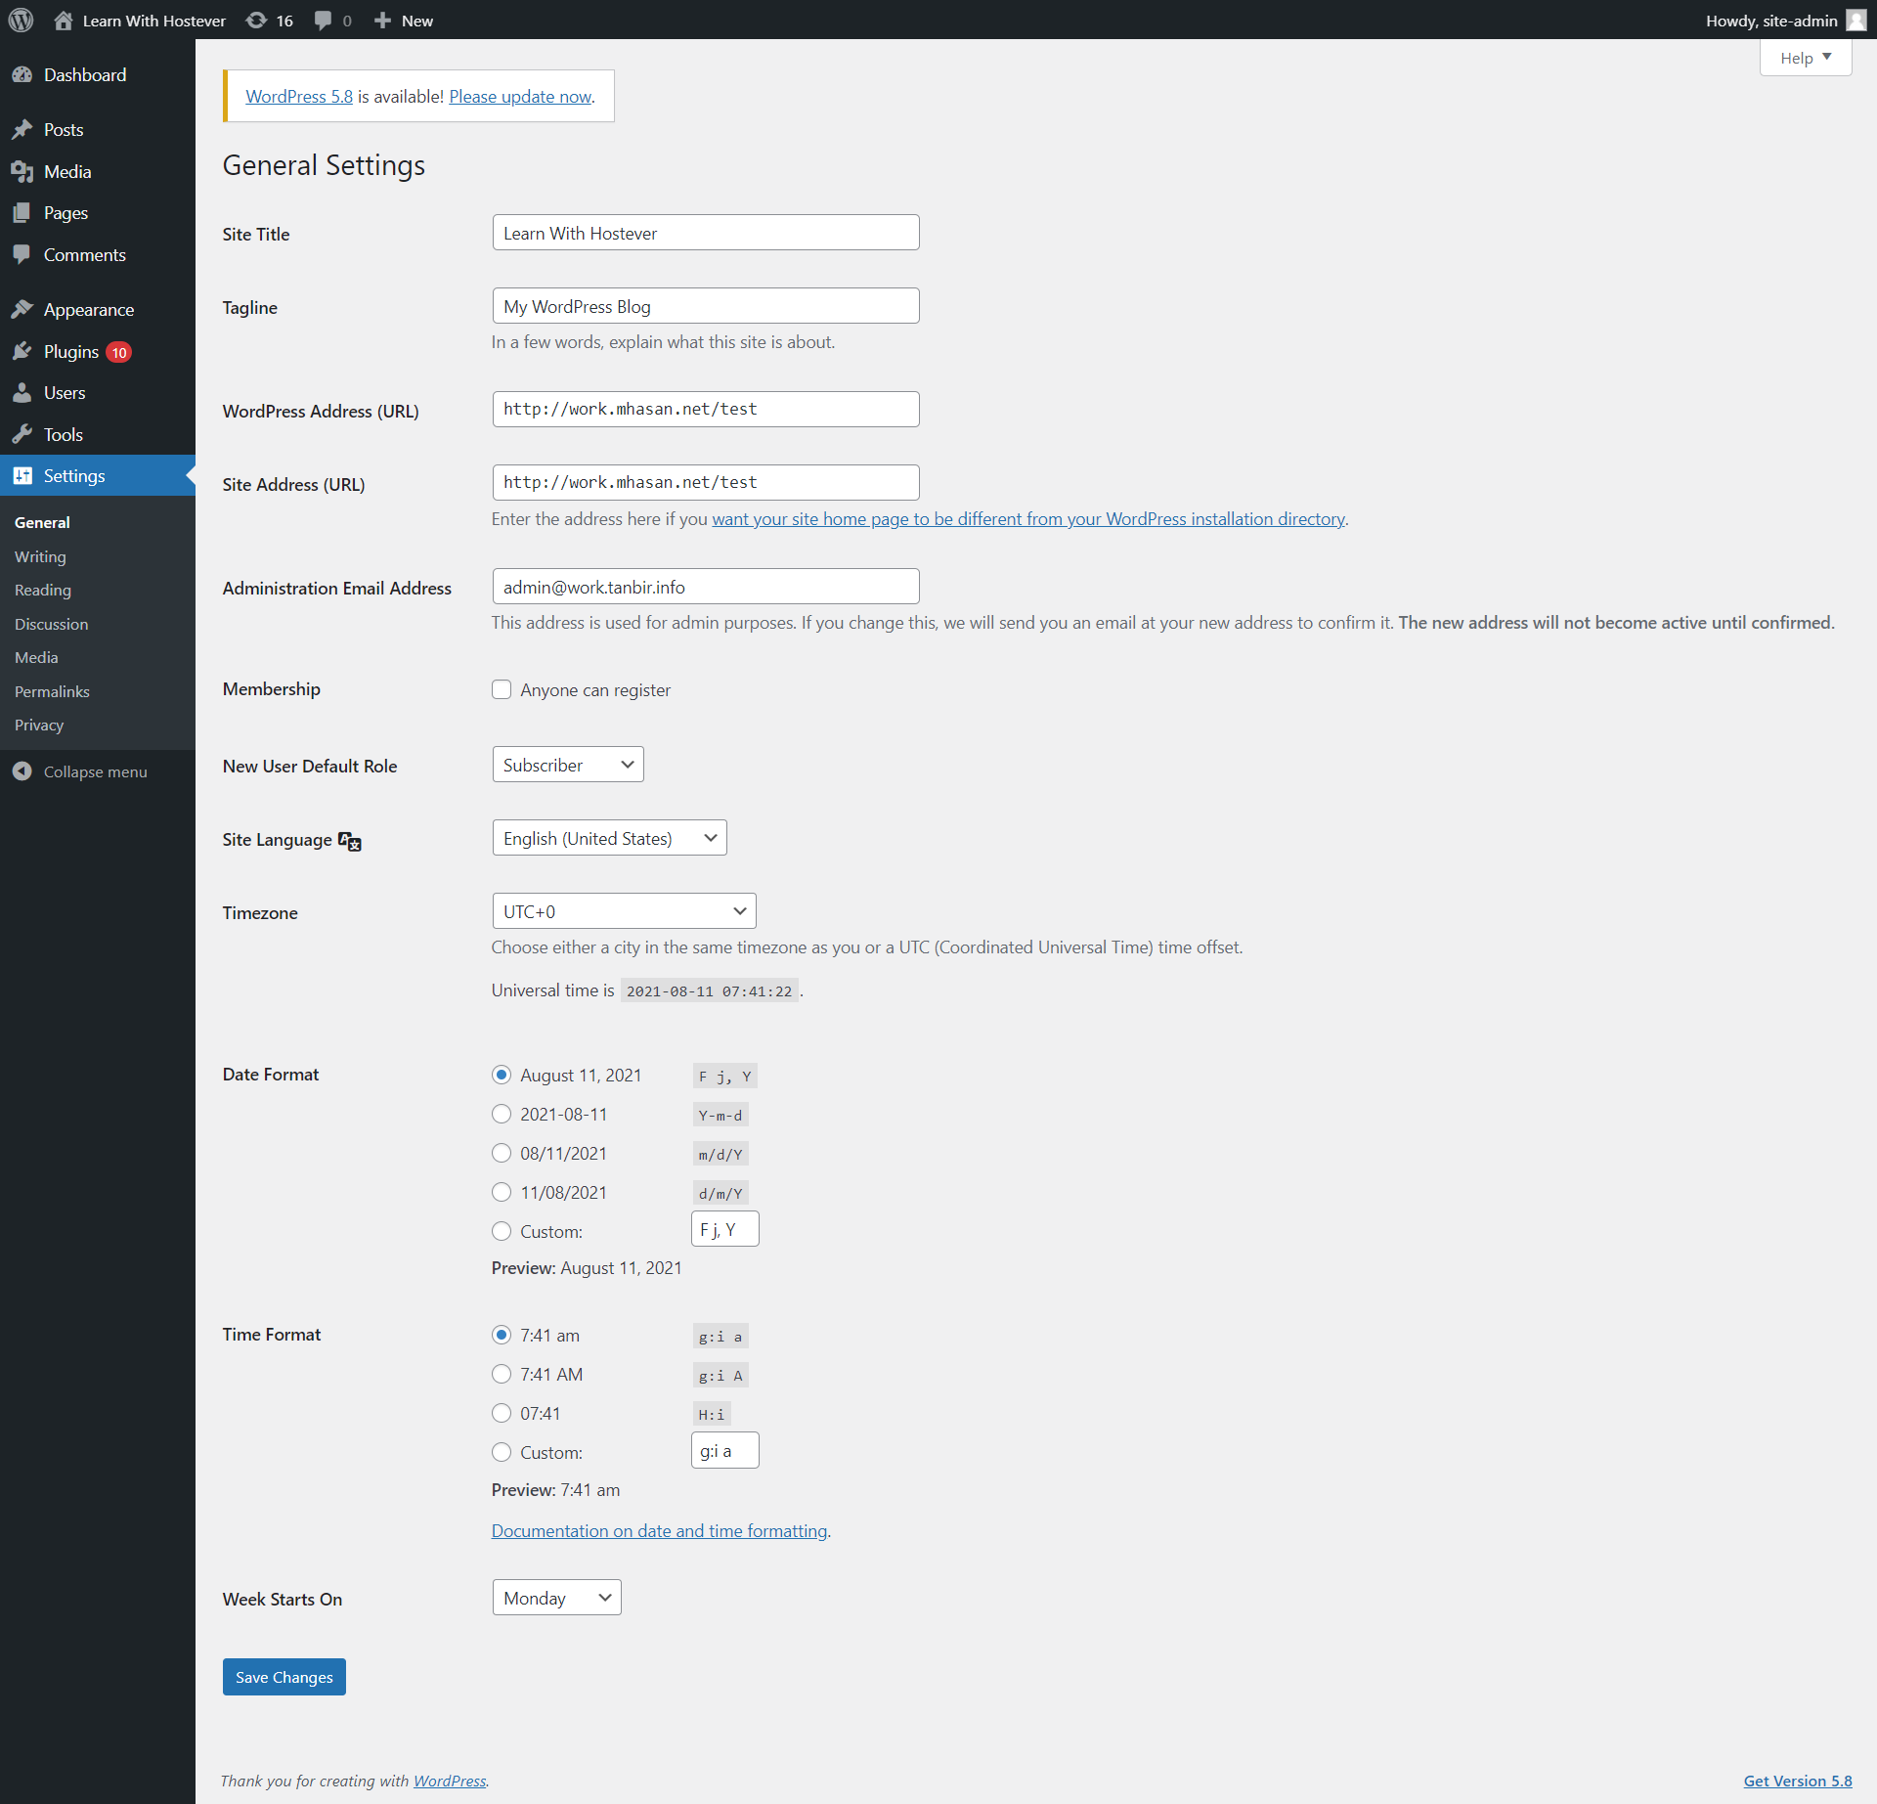Open documentation on date and time formatting
This screenshot has height=1804, width=1877.
(660, 1530)
